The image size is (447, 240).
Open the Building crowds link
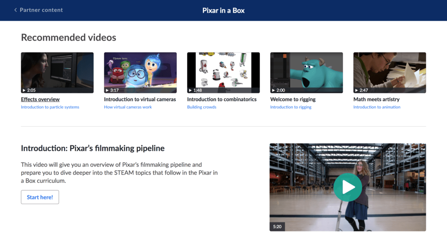point(202,107)
